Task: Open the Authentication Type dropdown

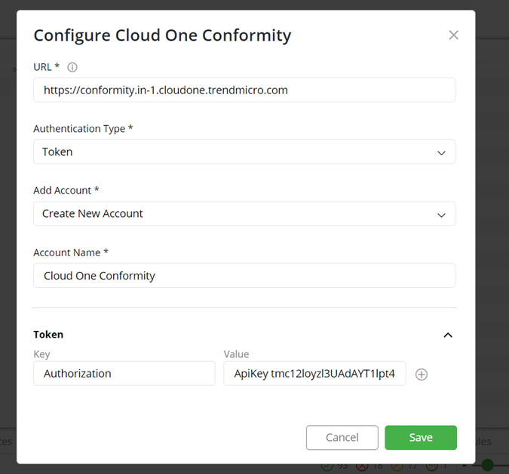Action: click(244, 151)
